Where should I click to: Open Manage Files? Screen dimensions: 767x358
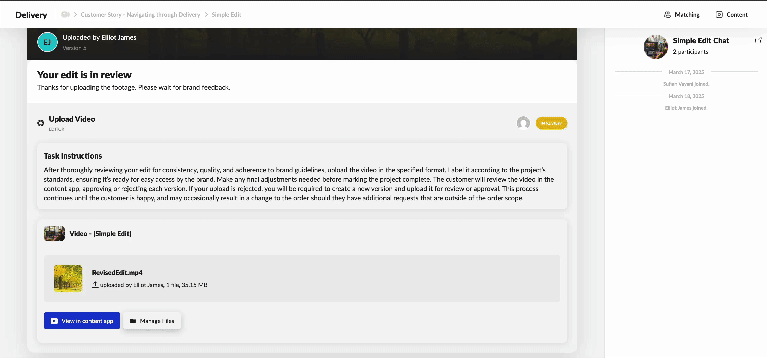pos(152,321)
